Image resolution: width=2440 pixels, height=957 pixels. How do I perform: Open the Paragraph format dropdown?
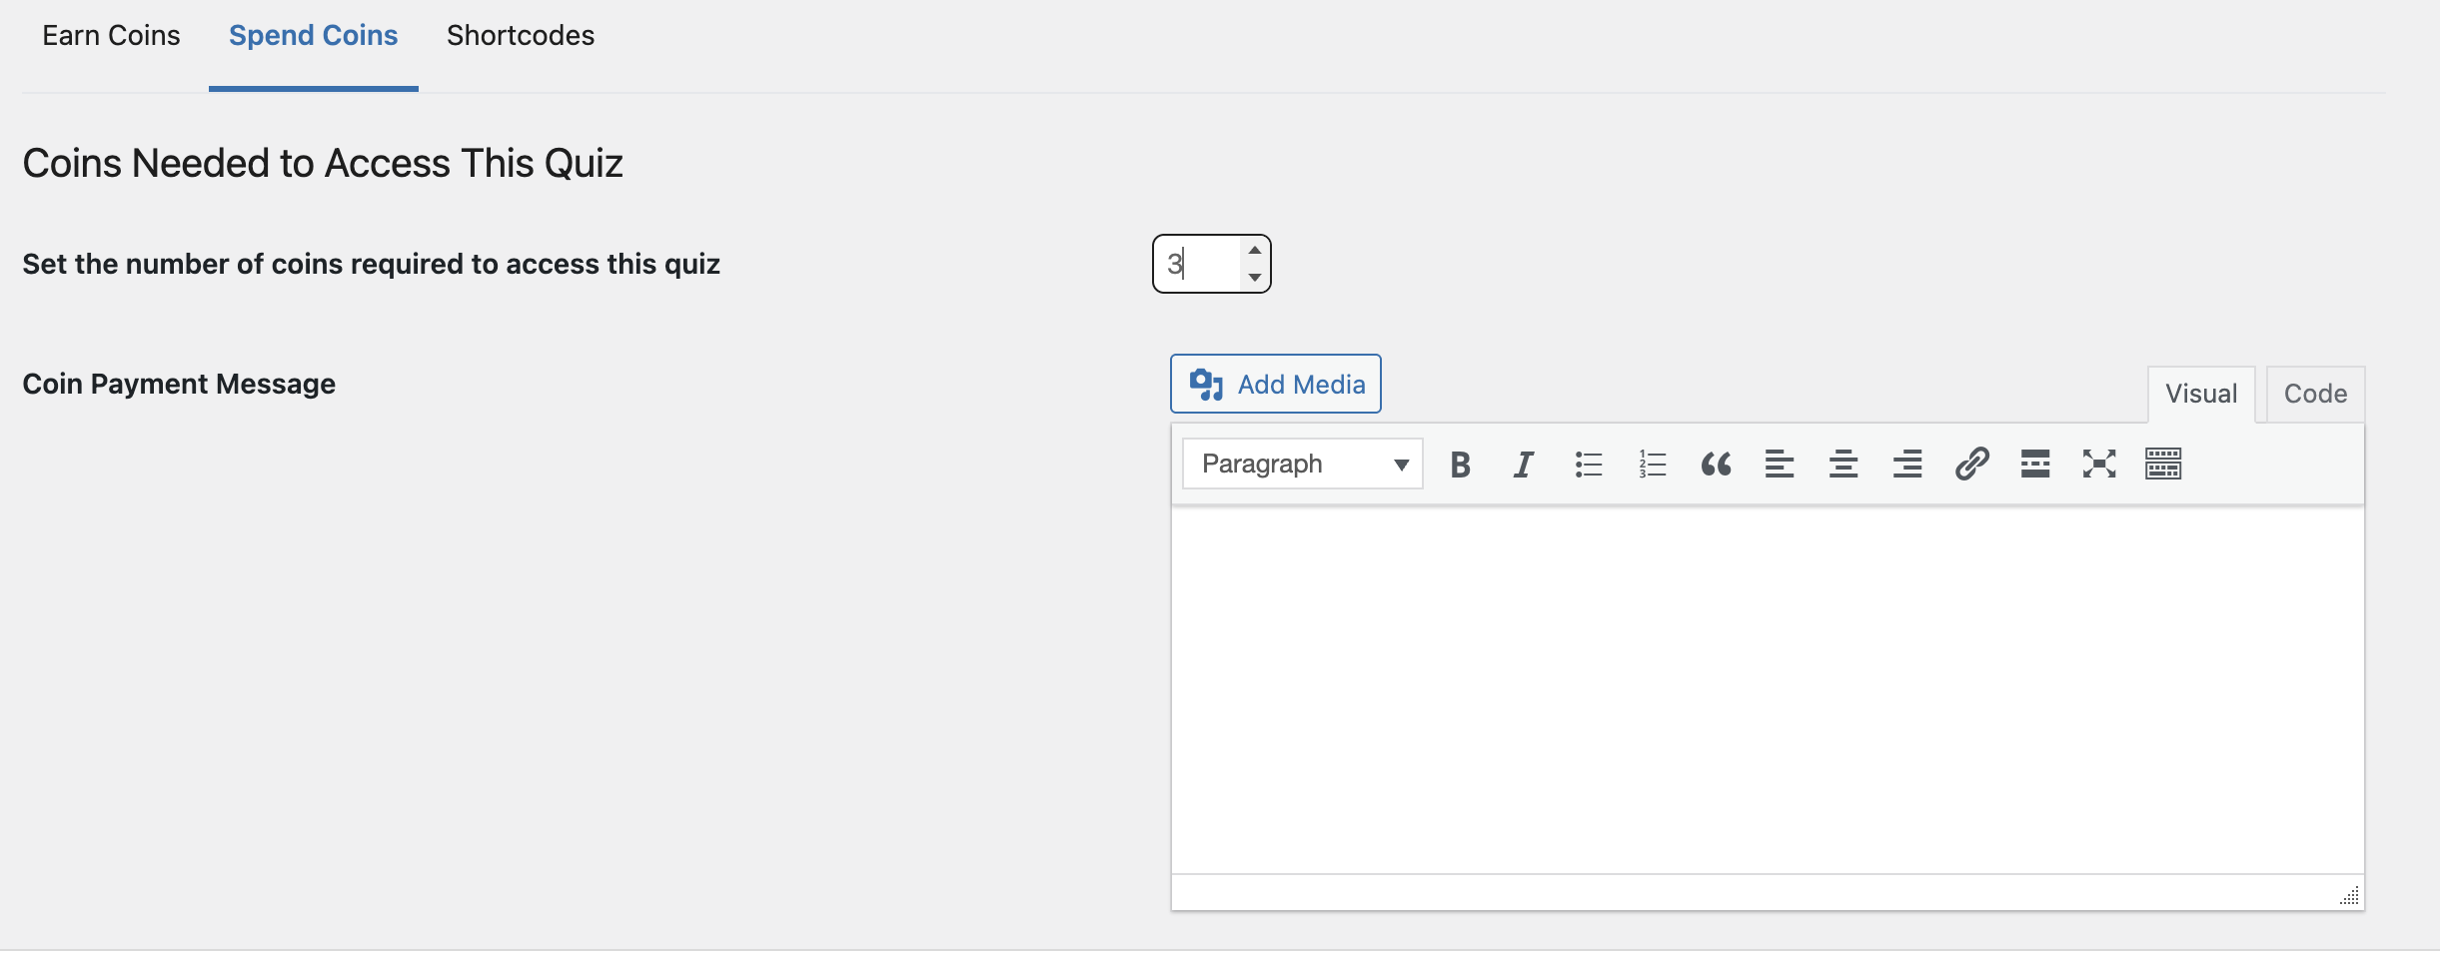tap(1303, 465)
